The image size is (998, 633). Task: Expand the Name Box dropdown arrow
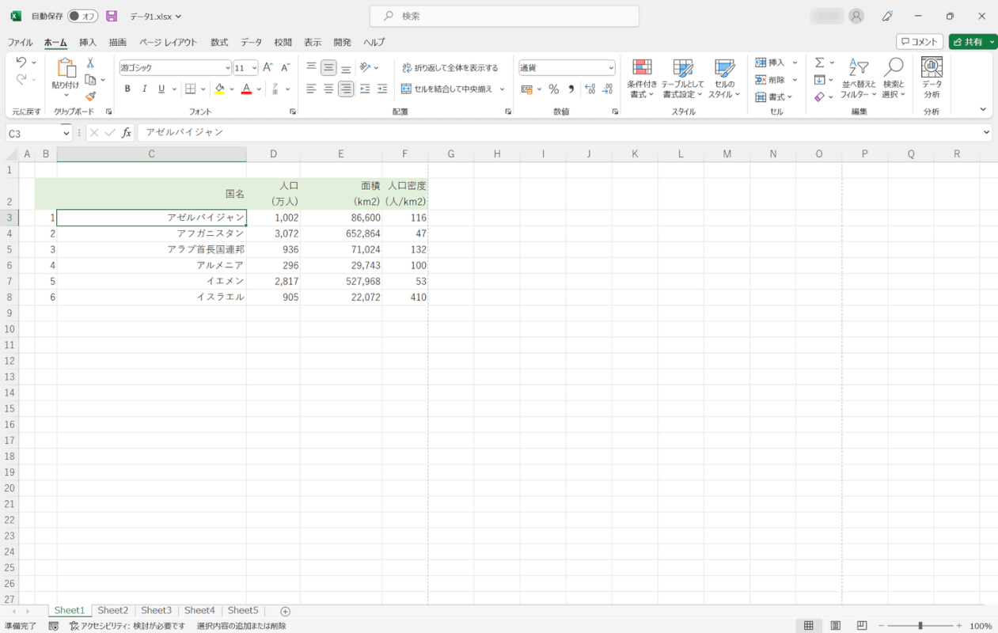pos(66,133)
